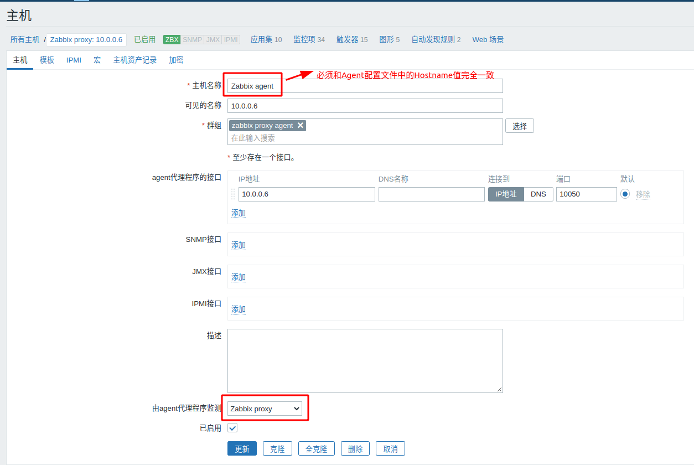The width and height of the screenshot is (694, 465).
Task: Click the 全克隆 button
Action: [x=317, y=449]
